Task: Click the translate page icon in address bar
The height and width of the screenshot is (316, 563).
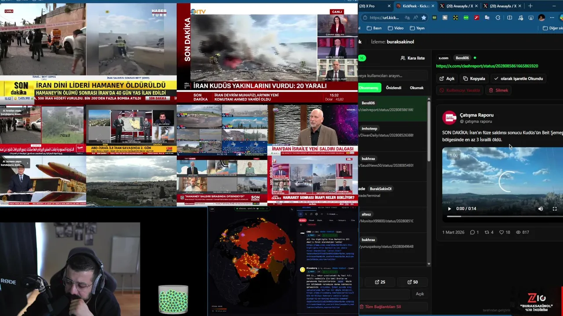Action: coord(407,18)
